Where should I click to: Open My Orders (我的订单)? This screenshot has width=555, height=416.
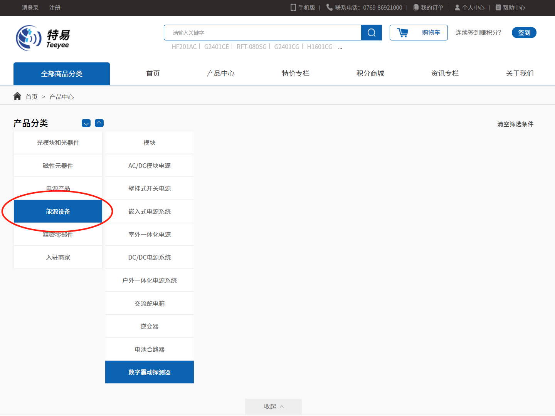tap(429, 8)
